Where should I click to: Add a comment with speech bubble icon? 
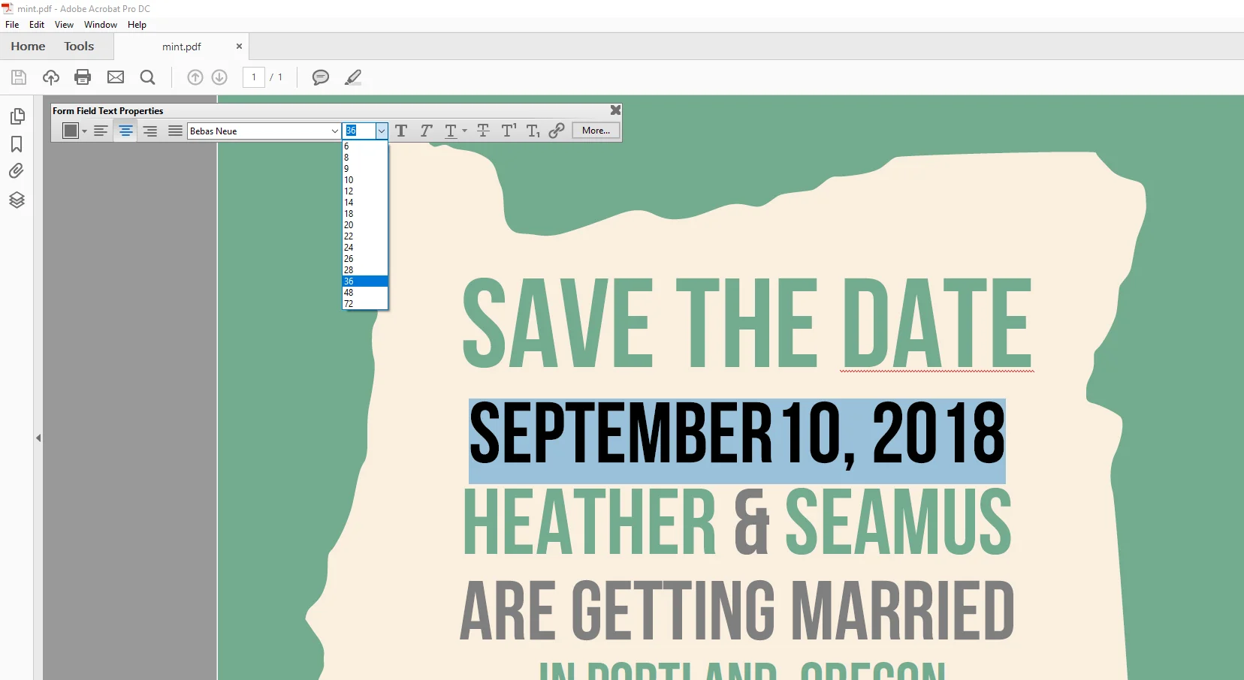tap(321, 77)
